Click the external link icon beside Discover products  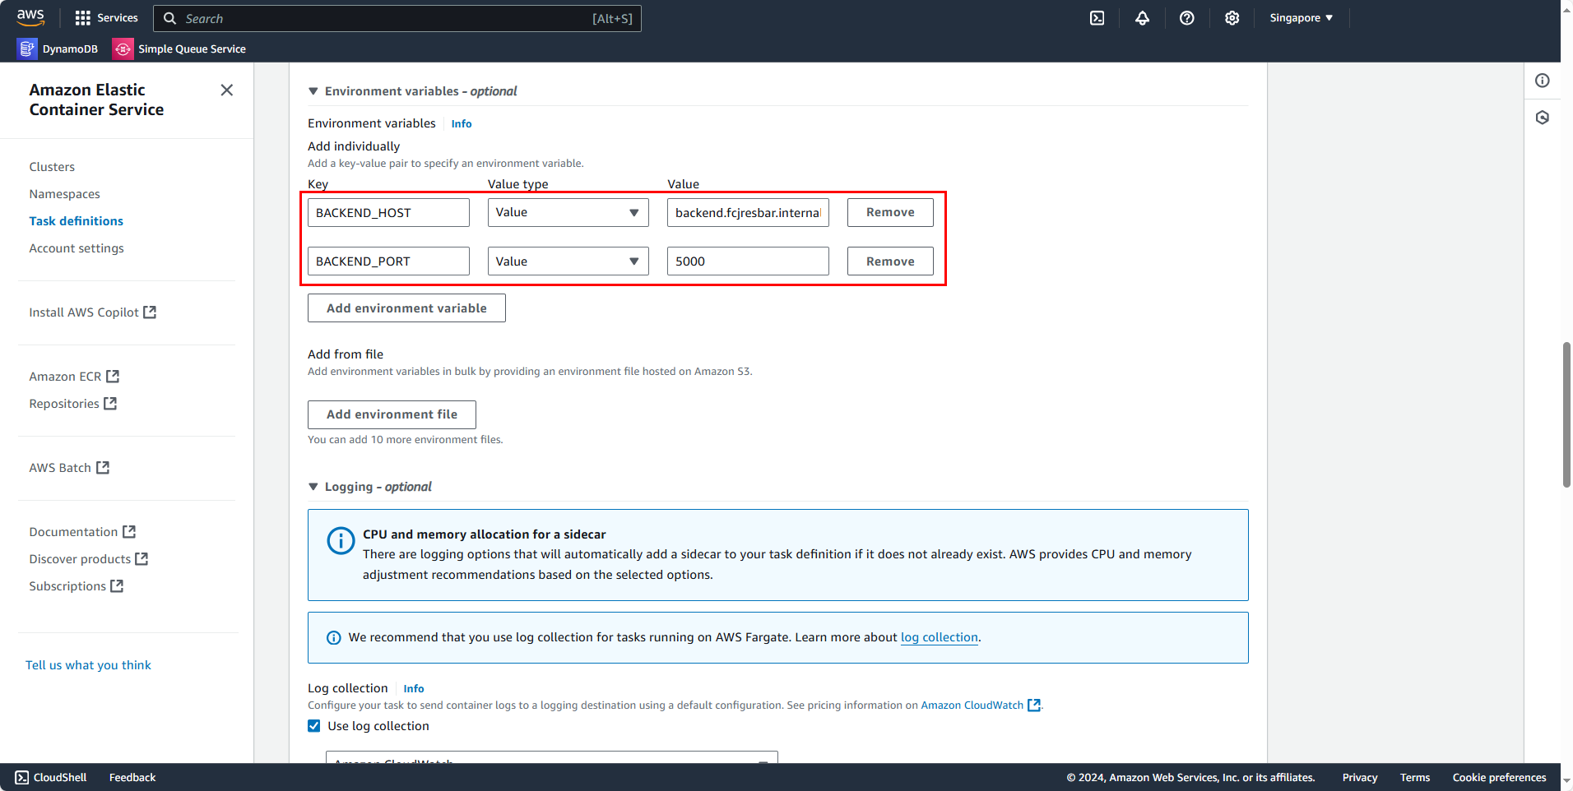pos(142,559)
